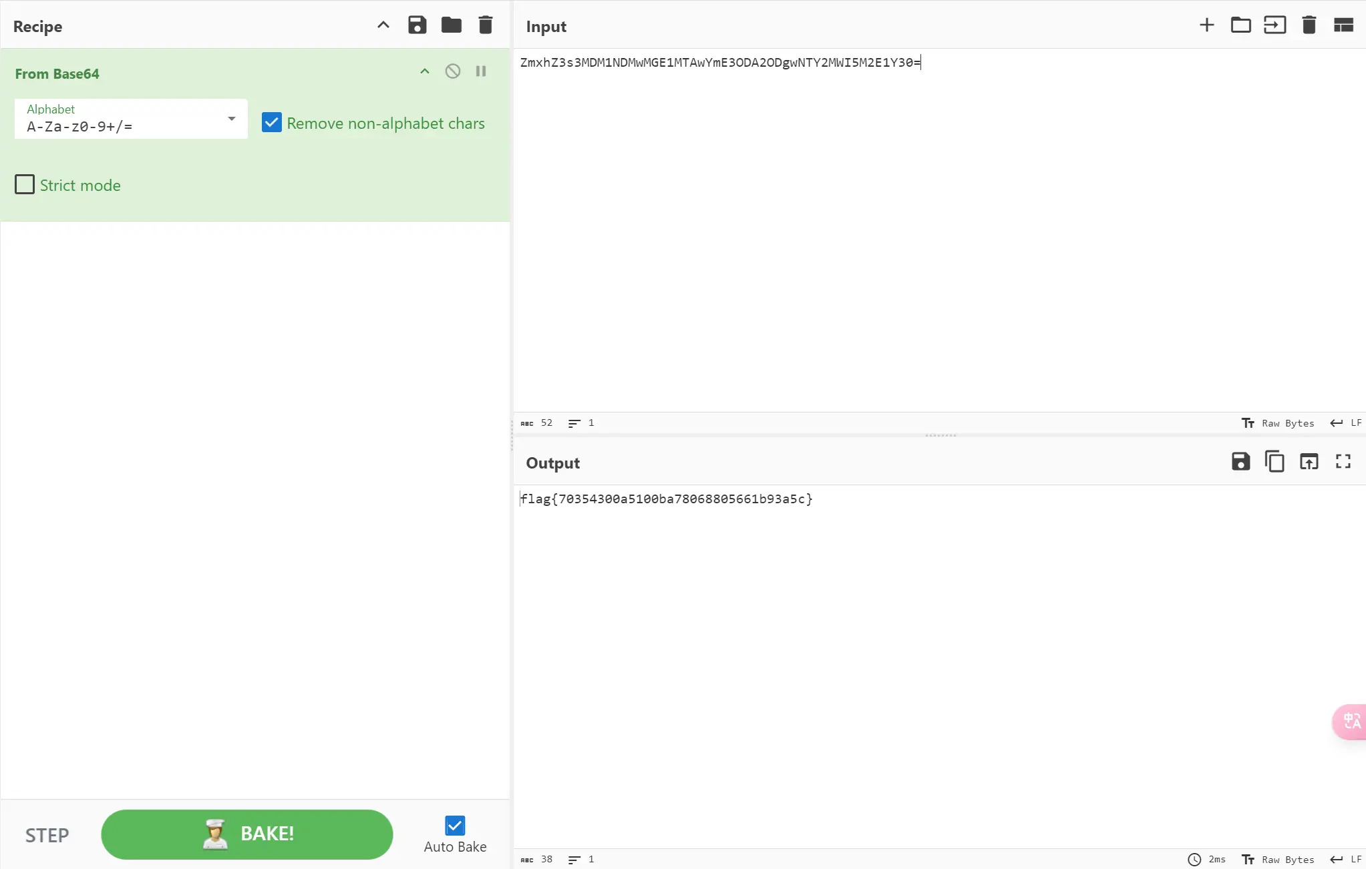Open a folder as input
Image resolution: width=1366 pixels, height=869 pixels.
coord(1240,25)
